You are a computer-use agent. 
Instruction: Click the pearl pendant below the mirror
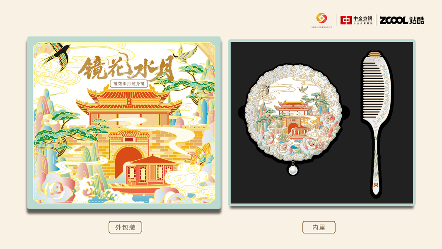pyautogui.click(x=293, y=170)
